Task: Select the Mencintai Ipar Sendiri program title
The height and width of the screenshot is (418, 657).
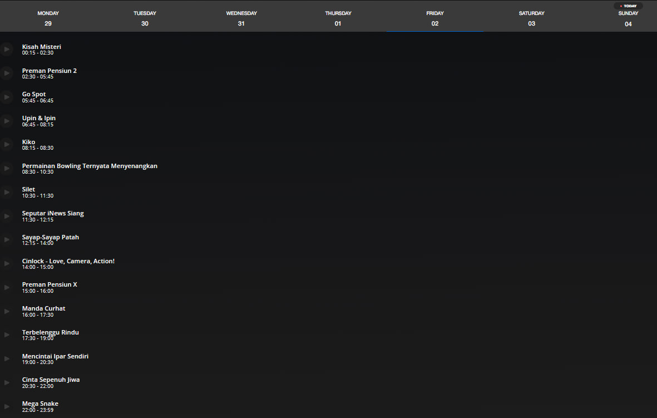Action: point(55,356)
